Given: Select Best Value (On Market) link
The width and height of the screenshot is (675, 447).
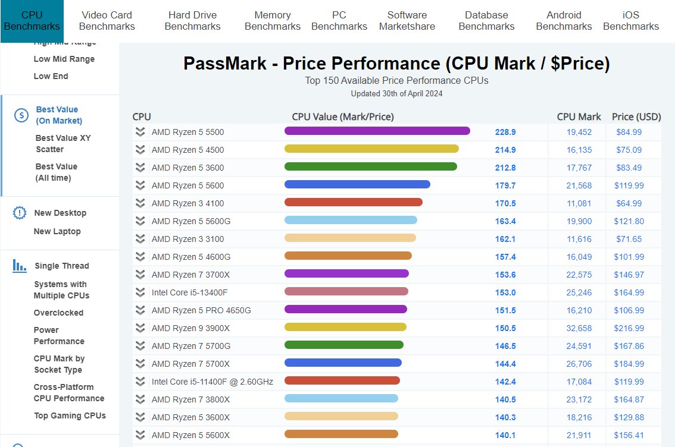Looking at the screenshot, I should pyautogui.click(x=59, y=115).
